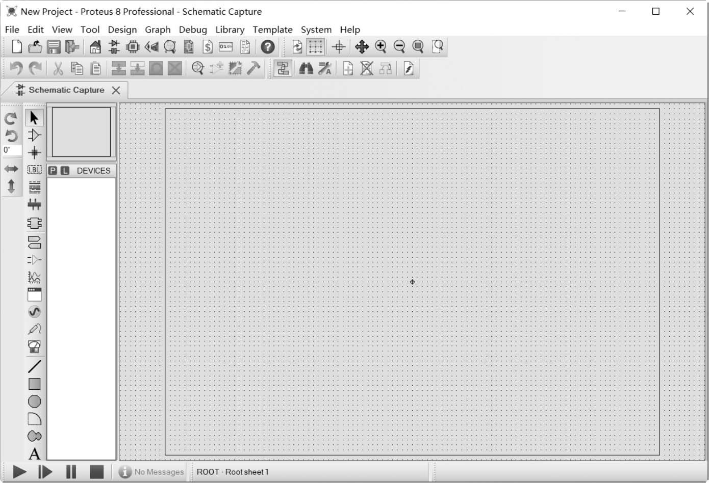The image size is (709, 483).
Task: Remove the current sheet icon
Action: 367,68
